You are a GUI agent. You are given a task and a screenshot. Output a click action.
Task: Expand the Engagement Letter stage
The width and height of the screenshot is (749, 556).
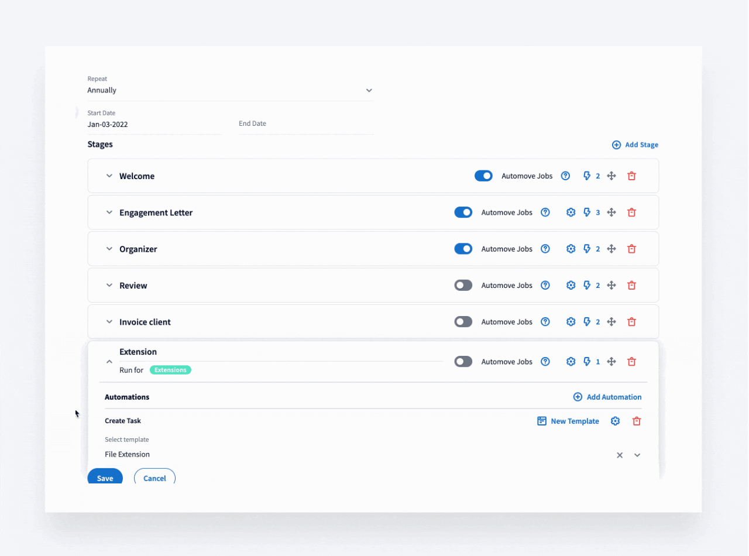109,212
